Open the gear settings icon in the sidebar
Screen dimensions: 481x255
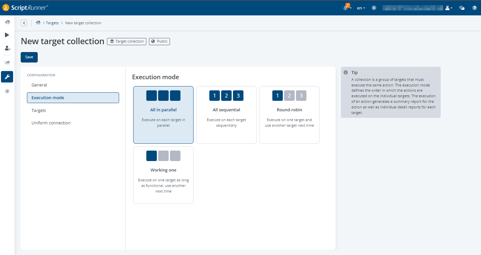click(x=7, y=91)
